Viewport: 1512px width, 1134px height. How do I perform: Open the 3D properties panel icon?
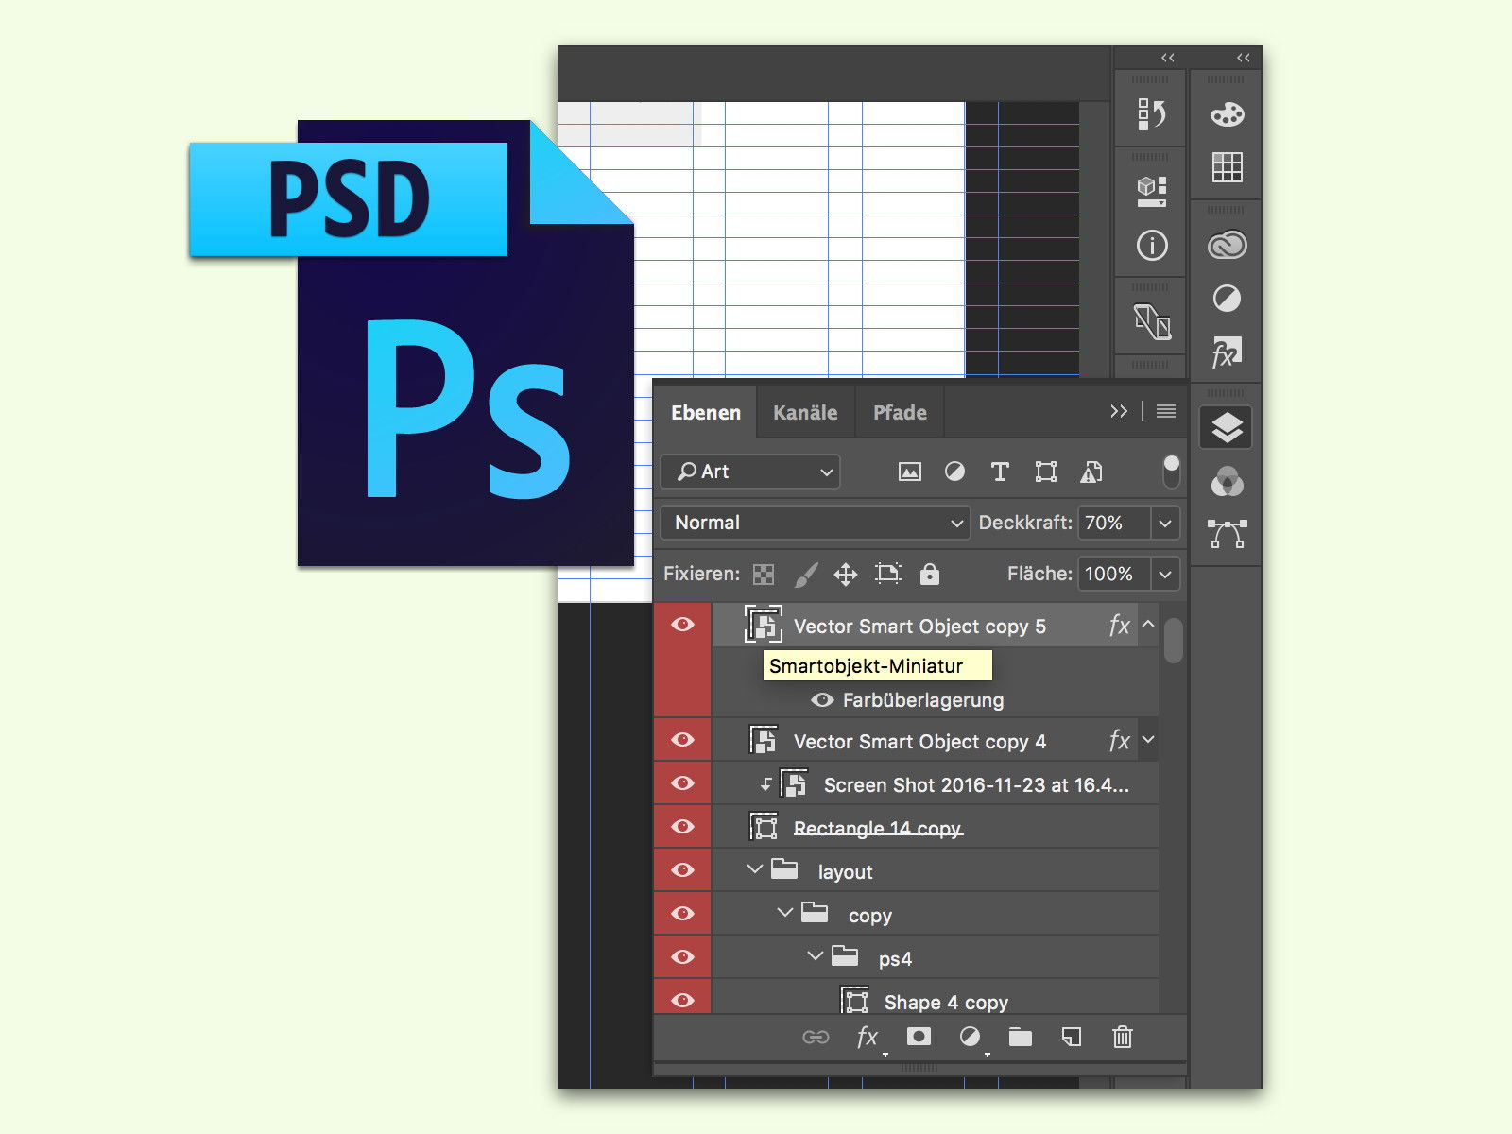pyautogui.click(x=1151, y=192)
